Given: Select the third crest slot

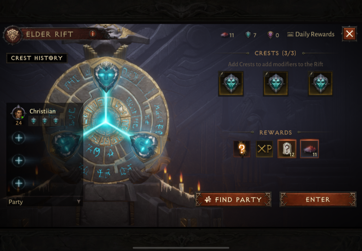Looking at the screenshot, I should 320,83.
